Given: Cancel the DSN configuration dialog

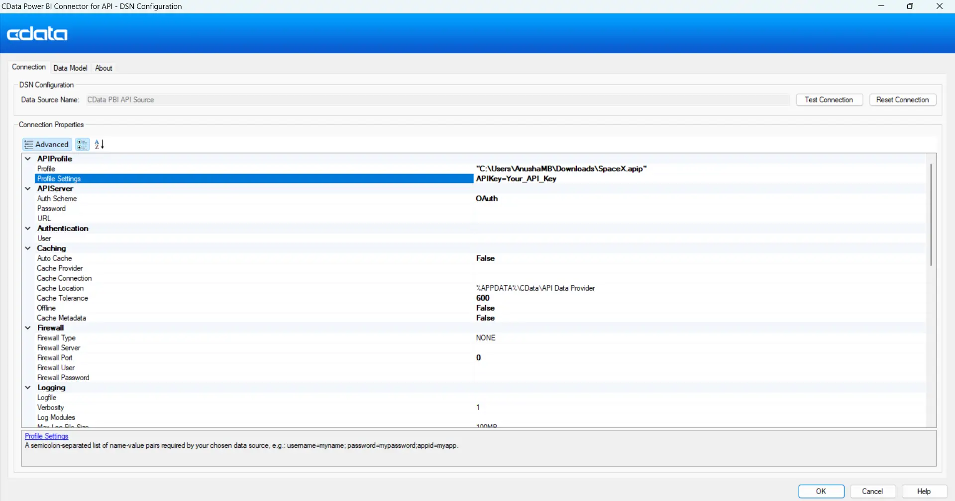Looking at the screenshot, I should pyautogui.click(x=872, y=491).
